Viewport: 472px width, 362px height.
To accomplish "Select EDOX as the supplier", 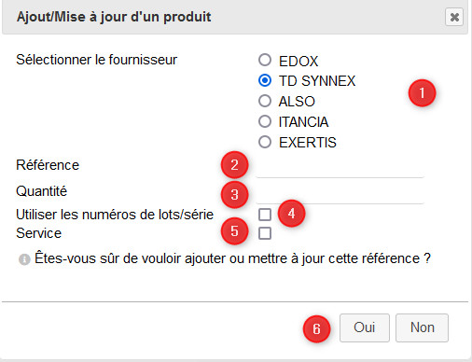I will (265, 60).
